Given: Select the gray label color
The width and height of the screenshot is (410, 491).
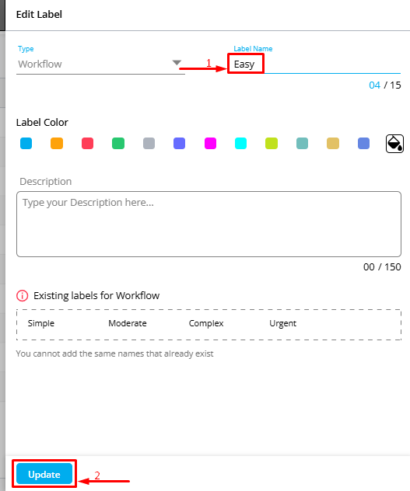Looking at the screenshot, I should tap(149, 144).
